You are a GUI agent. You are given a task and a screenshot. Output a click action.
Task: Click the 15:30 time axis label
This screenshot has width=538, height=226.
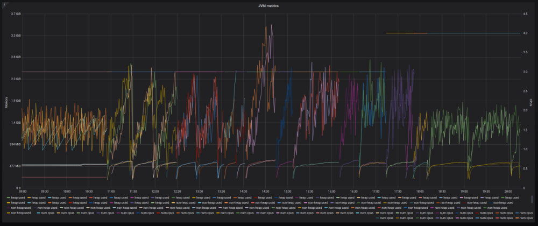coord(309,192)
